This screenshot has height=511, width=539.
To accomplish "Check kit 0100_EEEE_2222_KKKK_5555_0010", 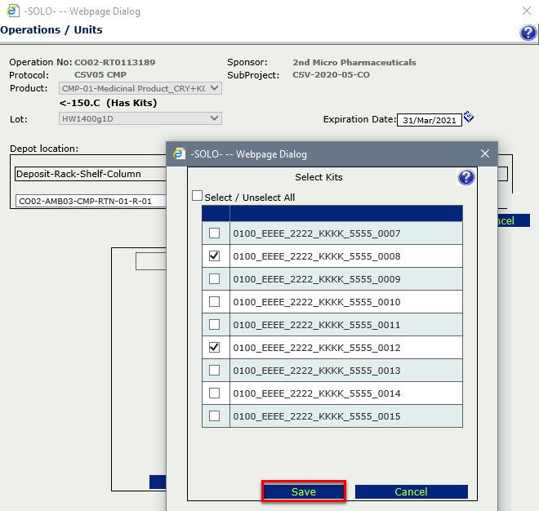I will 215,302.
